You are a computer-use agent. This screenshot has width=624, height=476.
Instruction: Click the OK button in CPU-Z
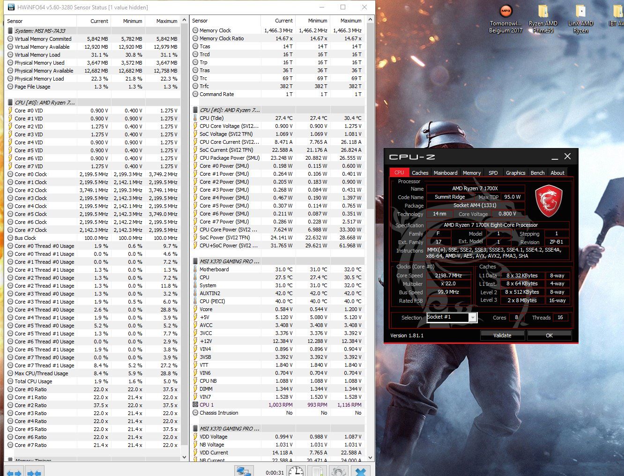pos(549,335)
